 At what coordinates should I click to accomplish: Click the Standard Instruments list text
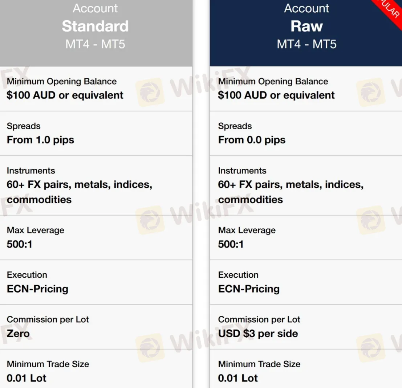coord(80,192)
